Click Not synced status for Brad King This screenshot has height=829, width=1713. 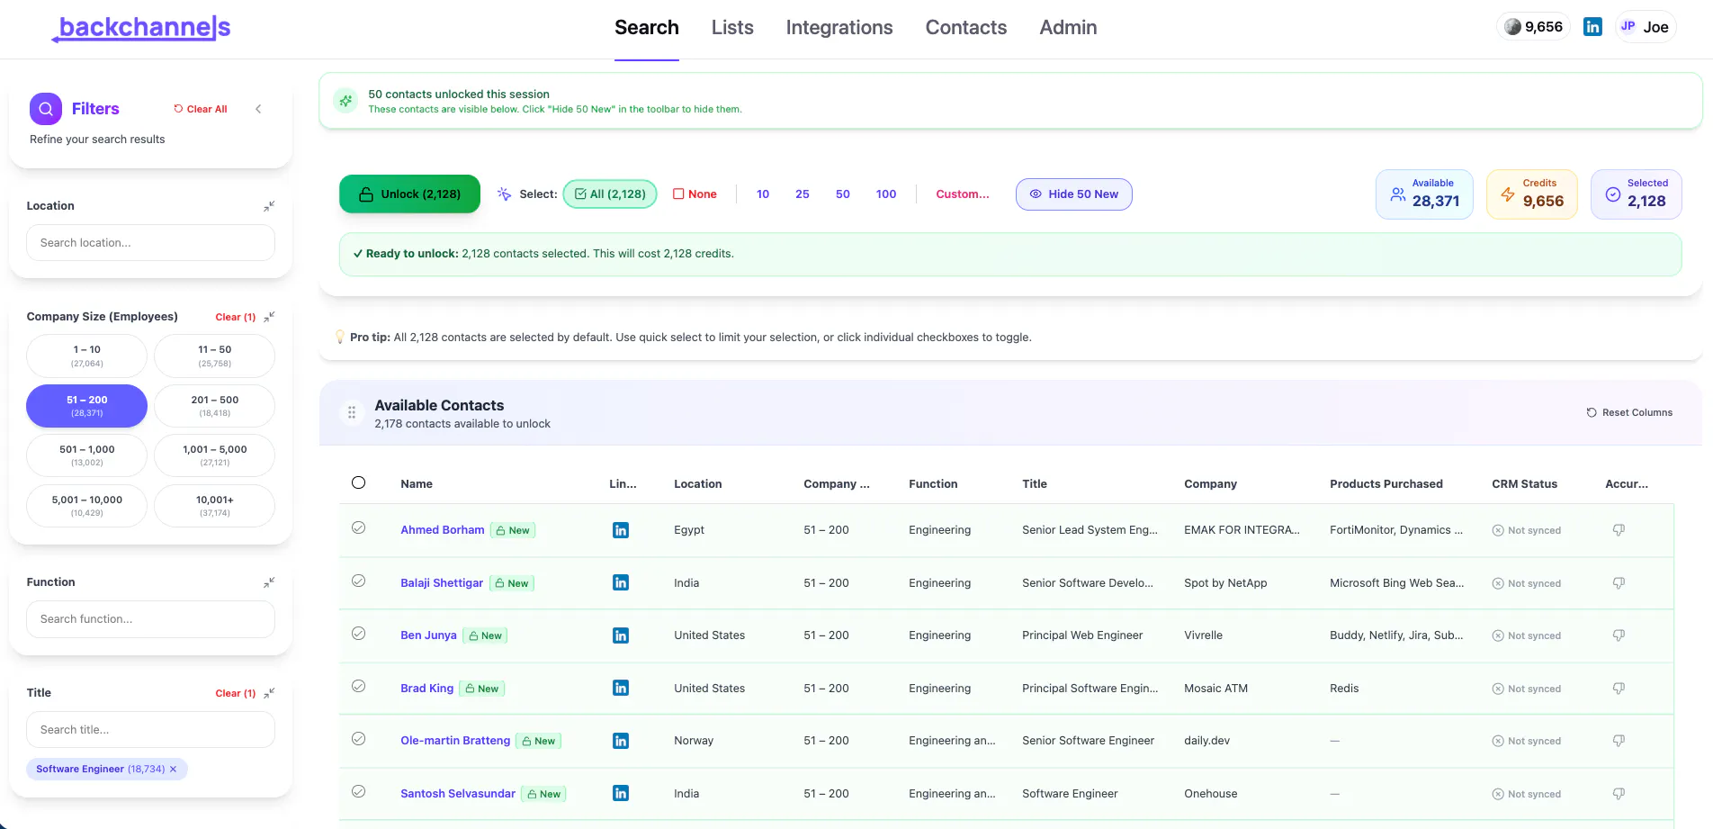[1527, 689]
